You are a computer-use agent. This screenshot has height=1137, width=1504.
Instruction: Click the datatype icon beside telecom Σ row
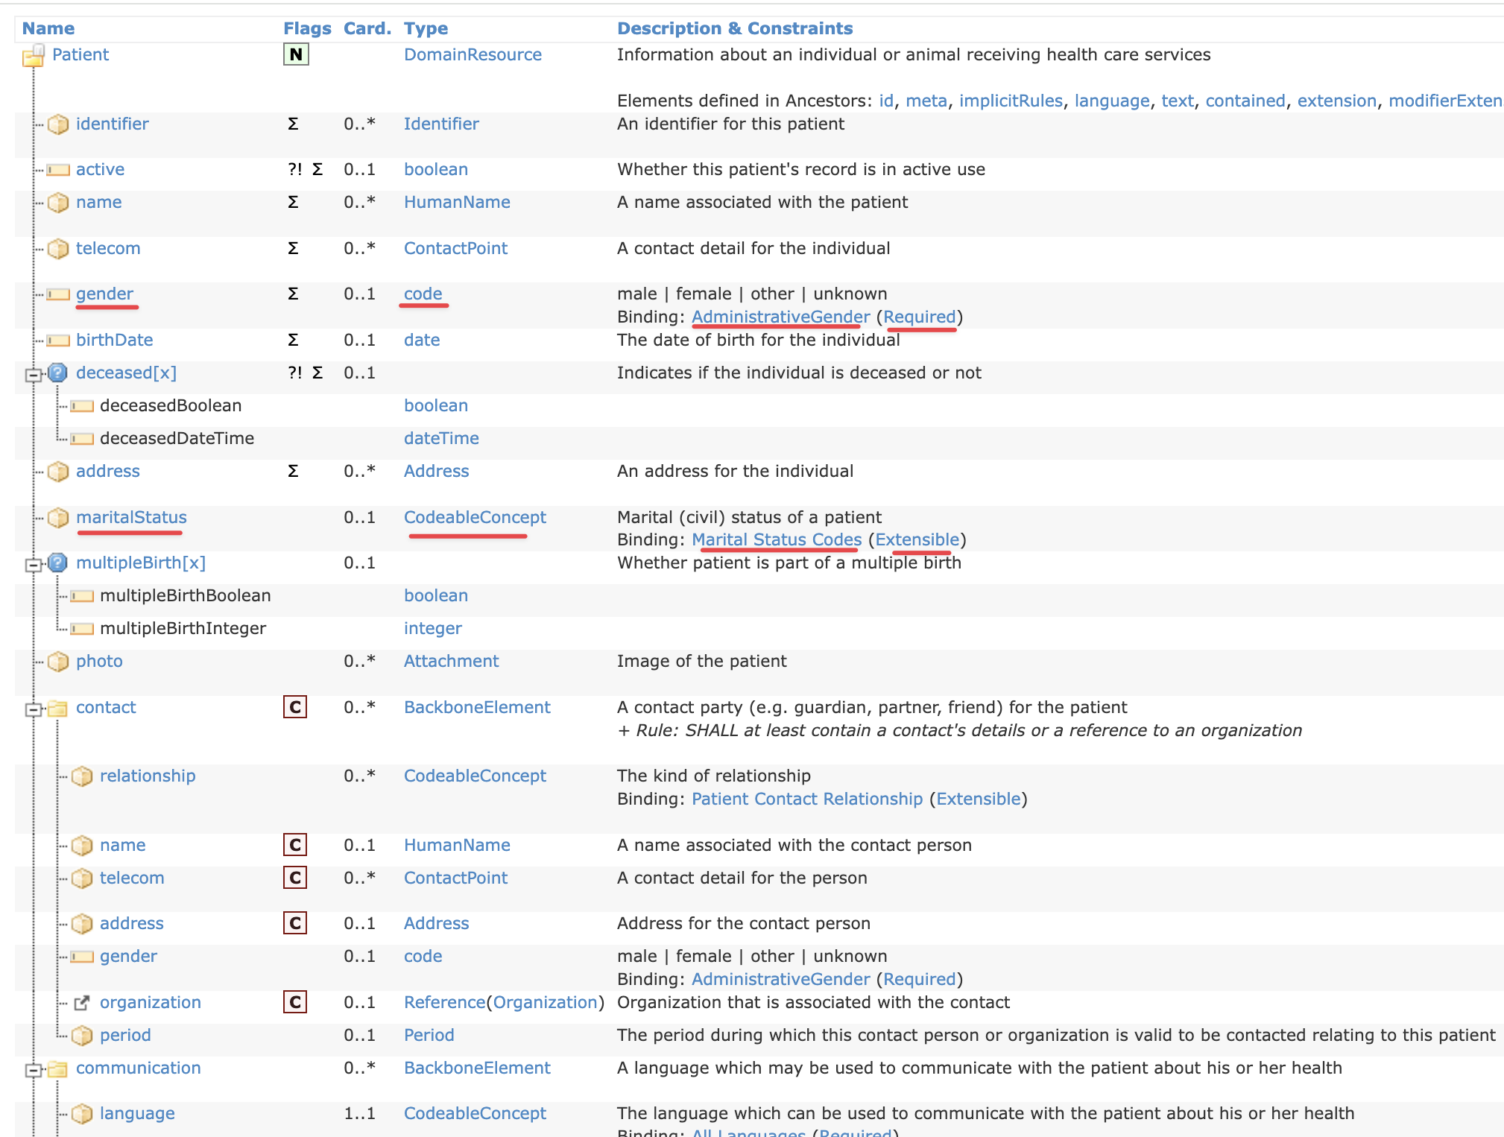click(x=58, y=249)
